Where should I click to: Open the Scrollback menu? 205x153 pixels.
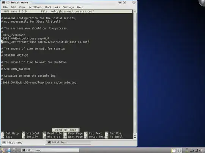click(x=35, y=7)
